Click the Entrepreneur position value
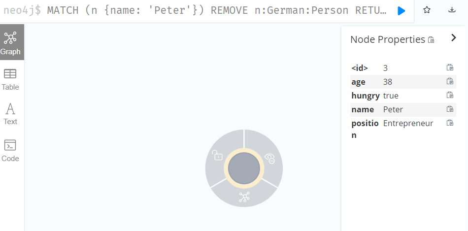The width and height of the screenshot is (468, 231). 408,123
